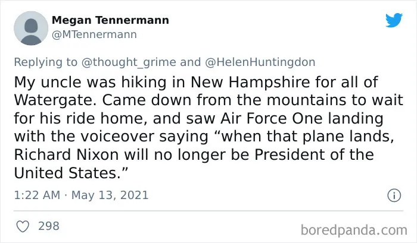Screen dimensions: 417x243
Task: Open the @thought_grime mention
Action: [129, 62]
